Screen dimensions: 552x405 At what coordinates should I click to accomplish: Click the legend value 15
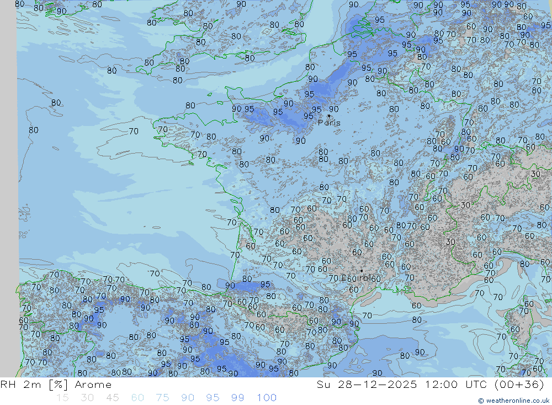pos(62,398)
